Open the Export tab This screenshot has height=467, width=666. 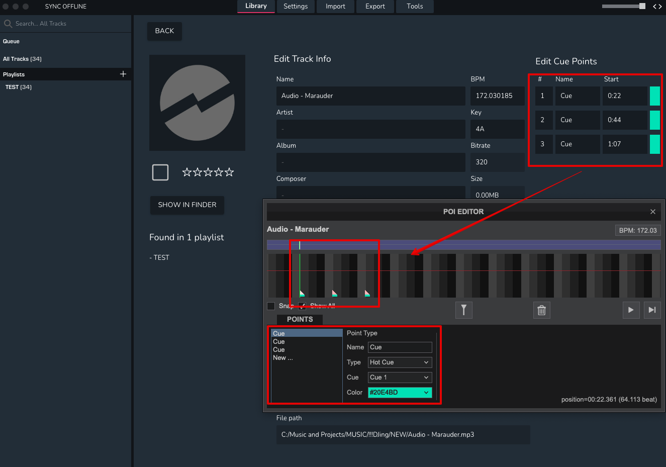[x=375, y=7]
